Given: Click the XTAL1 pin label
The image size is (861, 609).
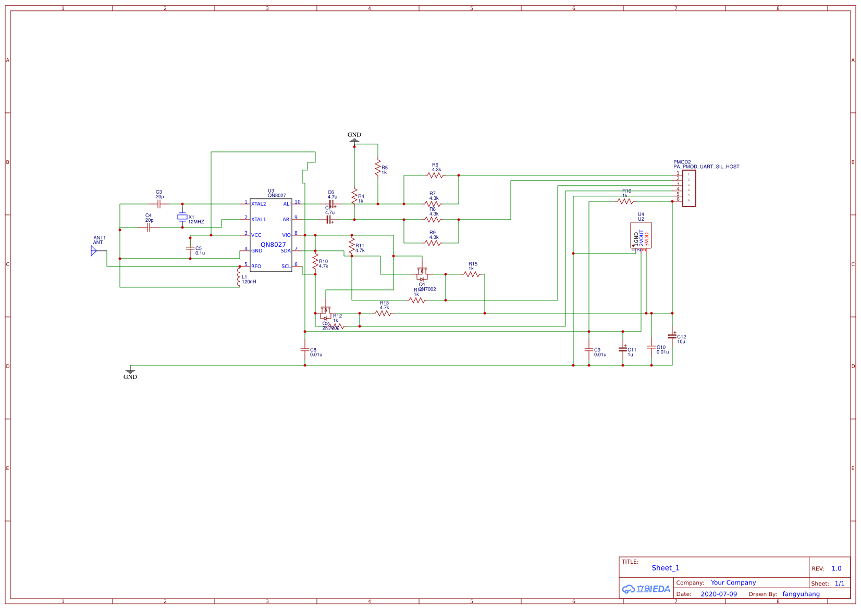Looking at the screenshot, I should click(x=259, y=220).
